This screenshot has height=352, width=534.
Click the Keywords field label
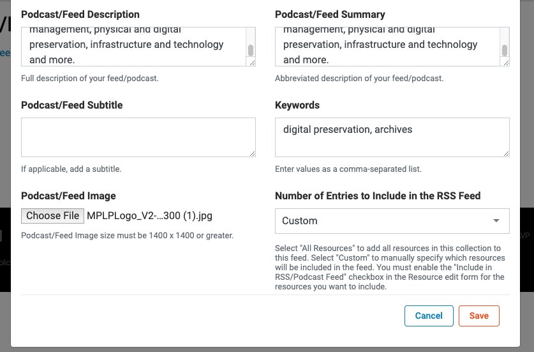tap(297, 105)
